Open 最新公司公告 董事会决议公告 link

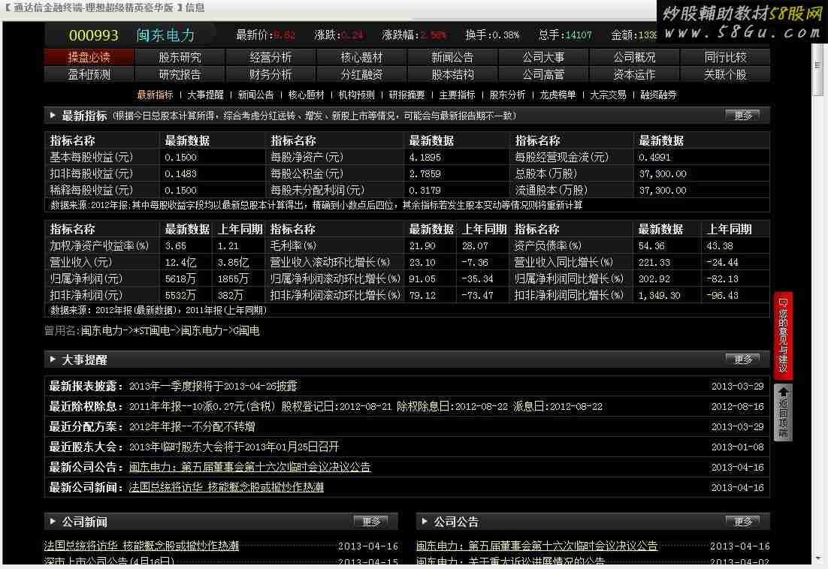tap(249, 467)
